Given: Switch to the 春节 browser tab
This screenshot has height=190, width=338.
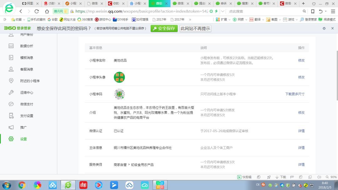Looking at the screenshot, I should point(266,3).
